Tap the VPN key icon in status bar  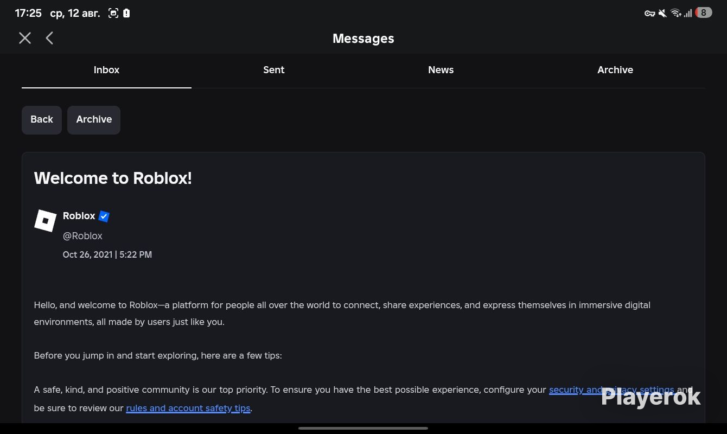click(649, 13)
